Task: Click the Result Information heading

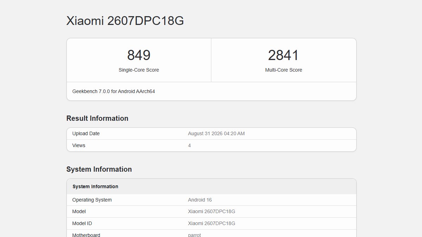Action: 97,118
